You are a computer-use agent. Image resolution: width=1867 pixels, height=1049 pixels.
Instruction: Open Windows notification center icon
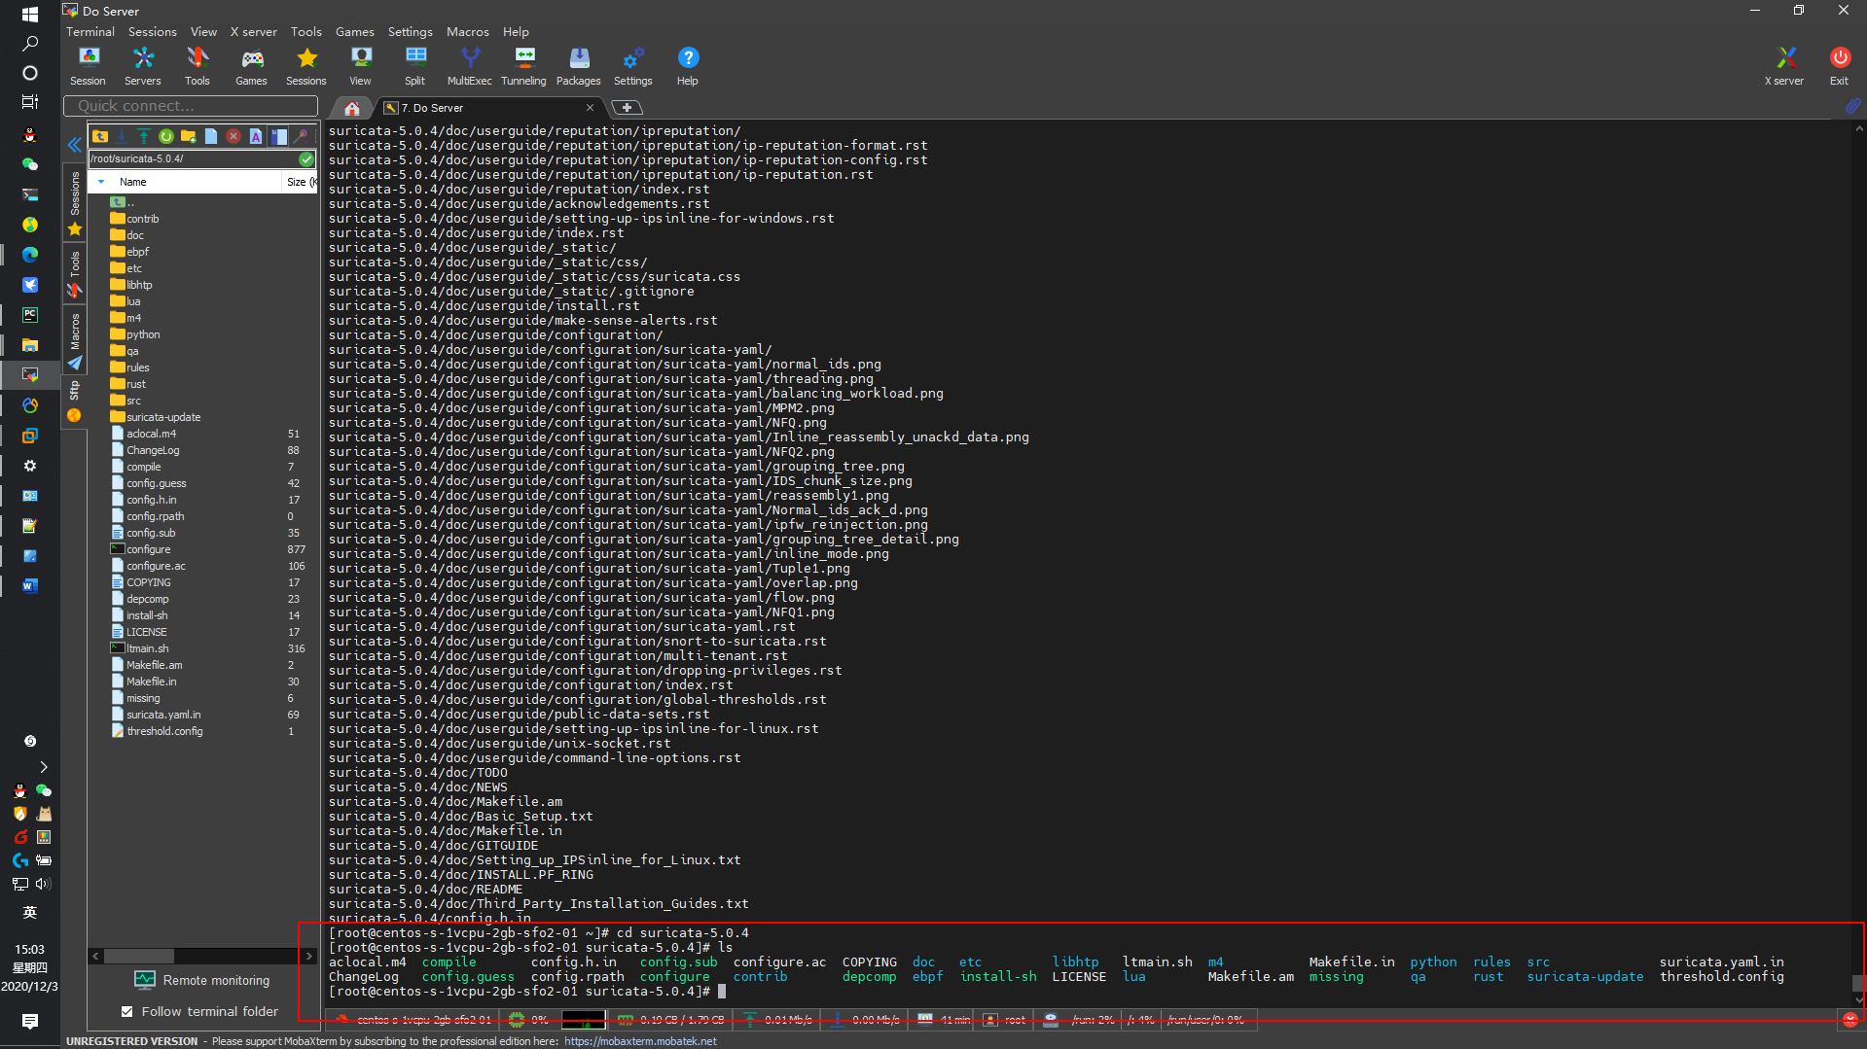pyautogui.click(x=29, y=1021)
